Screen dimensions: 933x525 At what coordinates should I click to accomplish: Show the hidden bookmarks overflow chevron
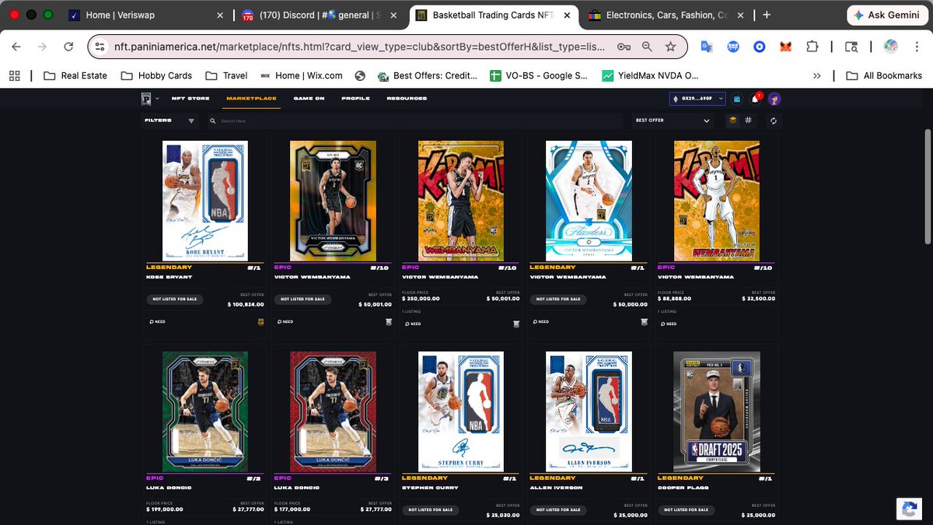coord(816,75)
